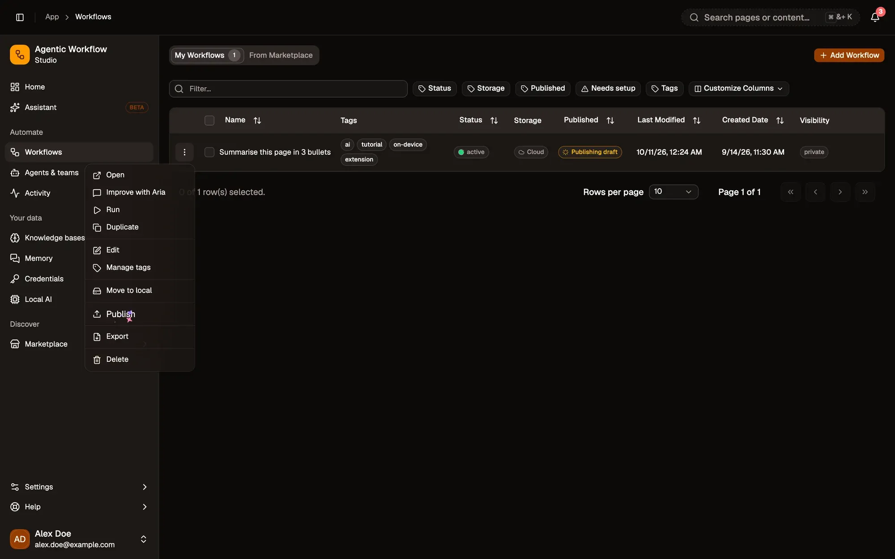Filter by Storage

point(486,89)
